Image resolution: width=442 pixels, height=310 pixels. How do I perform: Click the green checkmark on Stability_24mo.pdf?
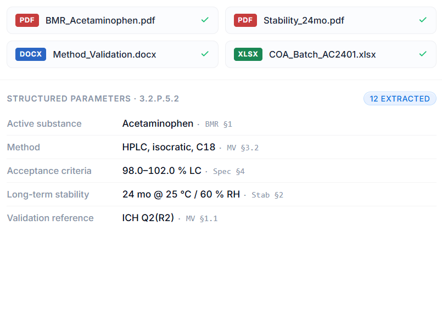pyautogui.click(x=423, y=20)
